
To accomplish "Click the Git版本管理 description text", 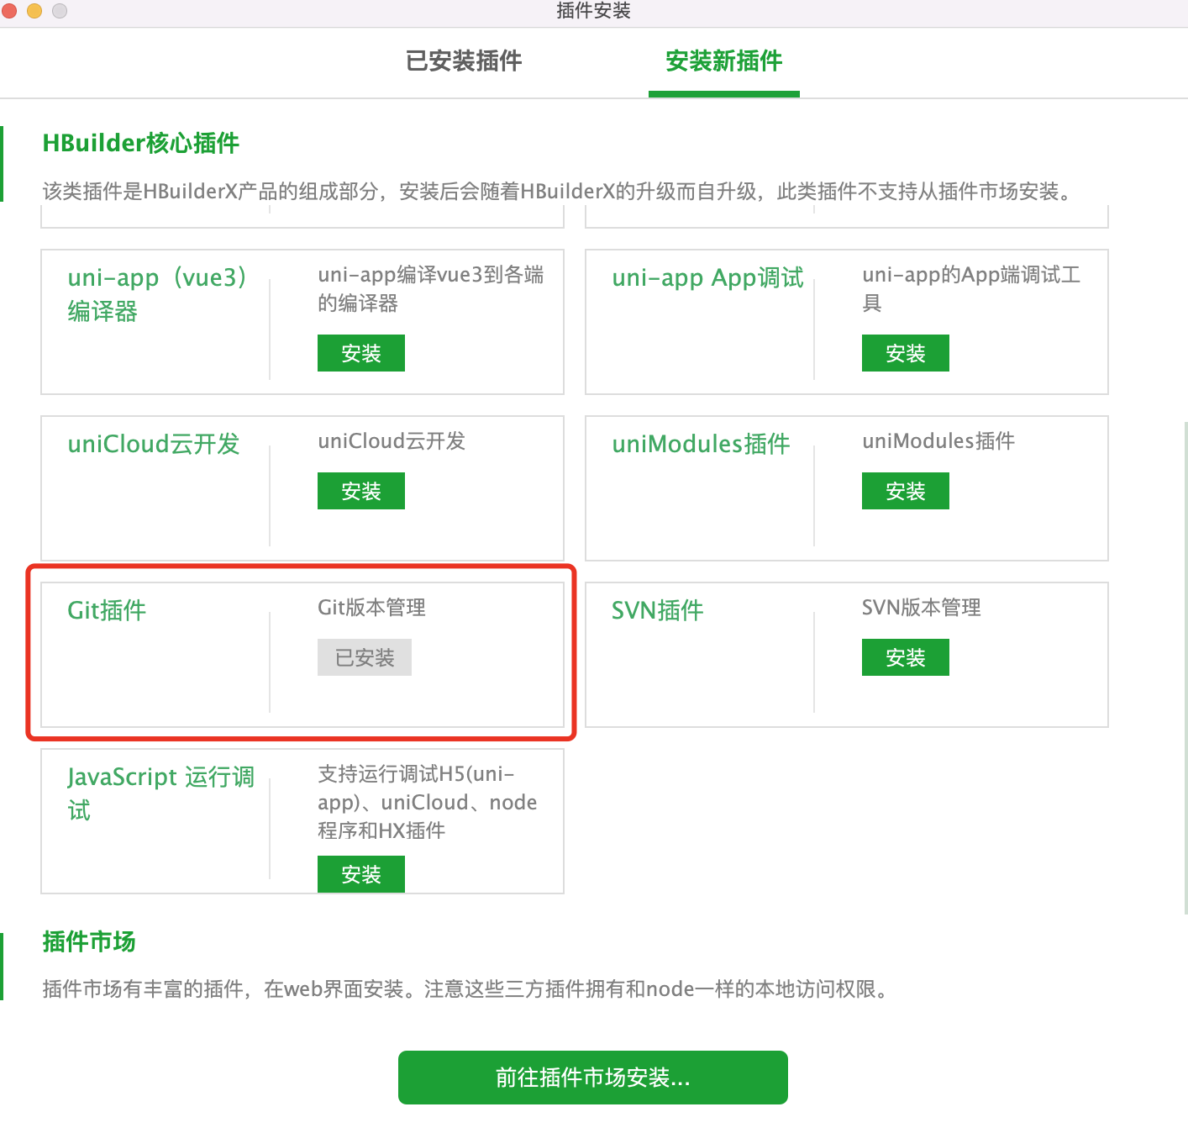I will click(x=371, y=608).
